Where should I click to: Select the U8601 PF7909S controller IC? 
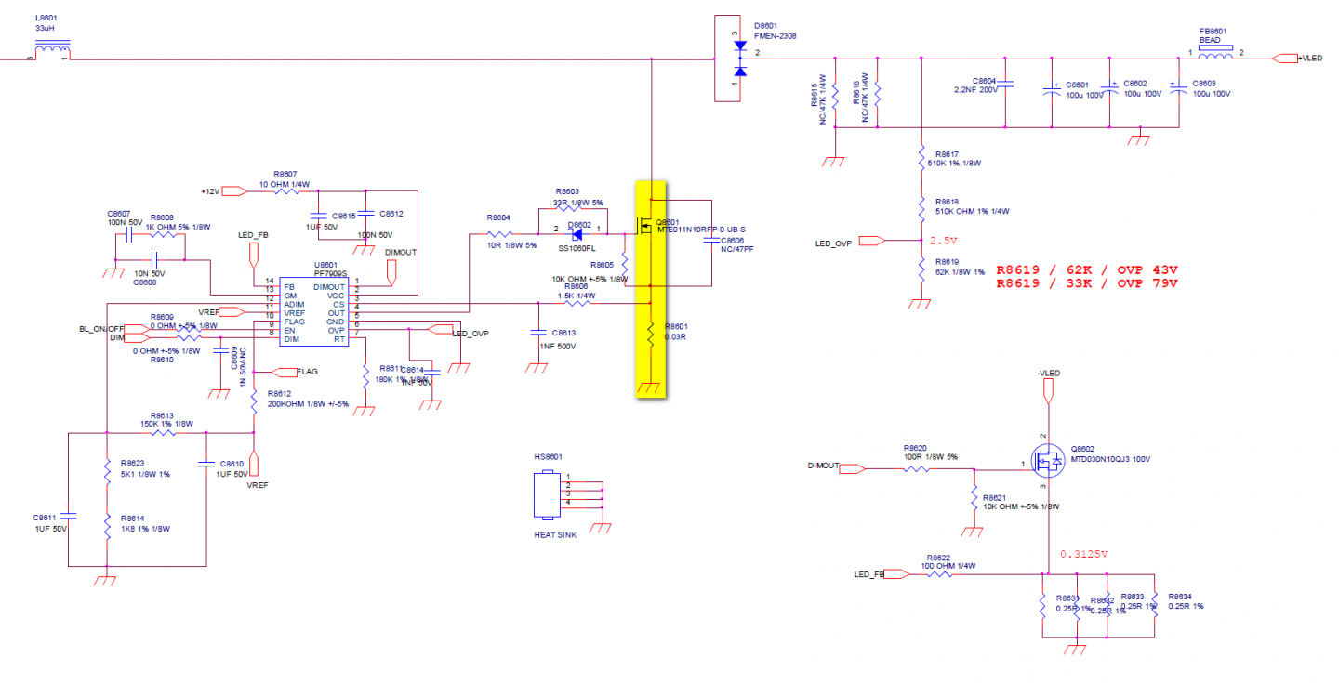[312, 312]
